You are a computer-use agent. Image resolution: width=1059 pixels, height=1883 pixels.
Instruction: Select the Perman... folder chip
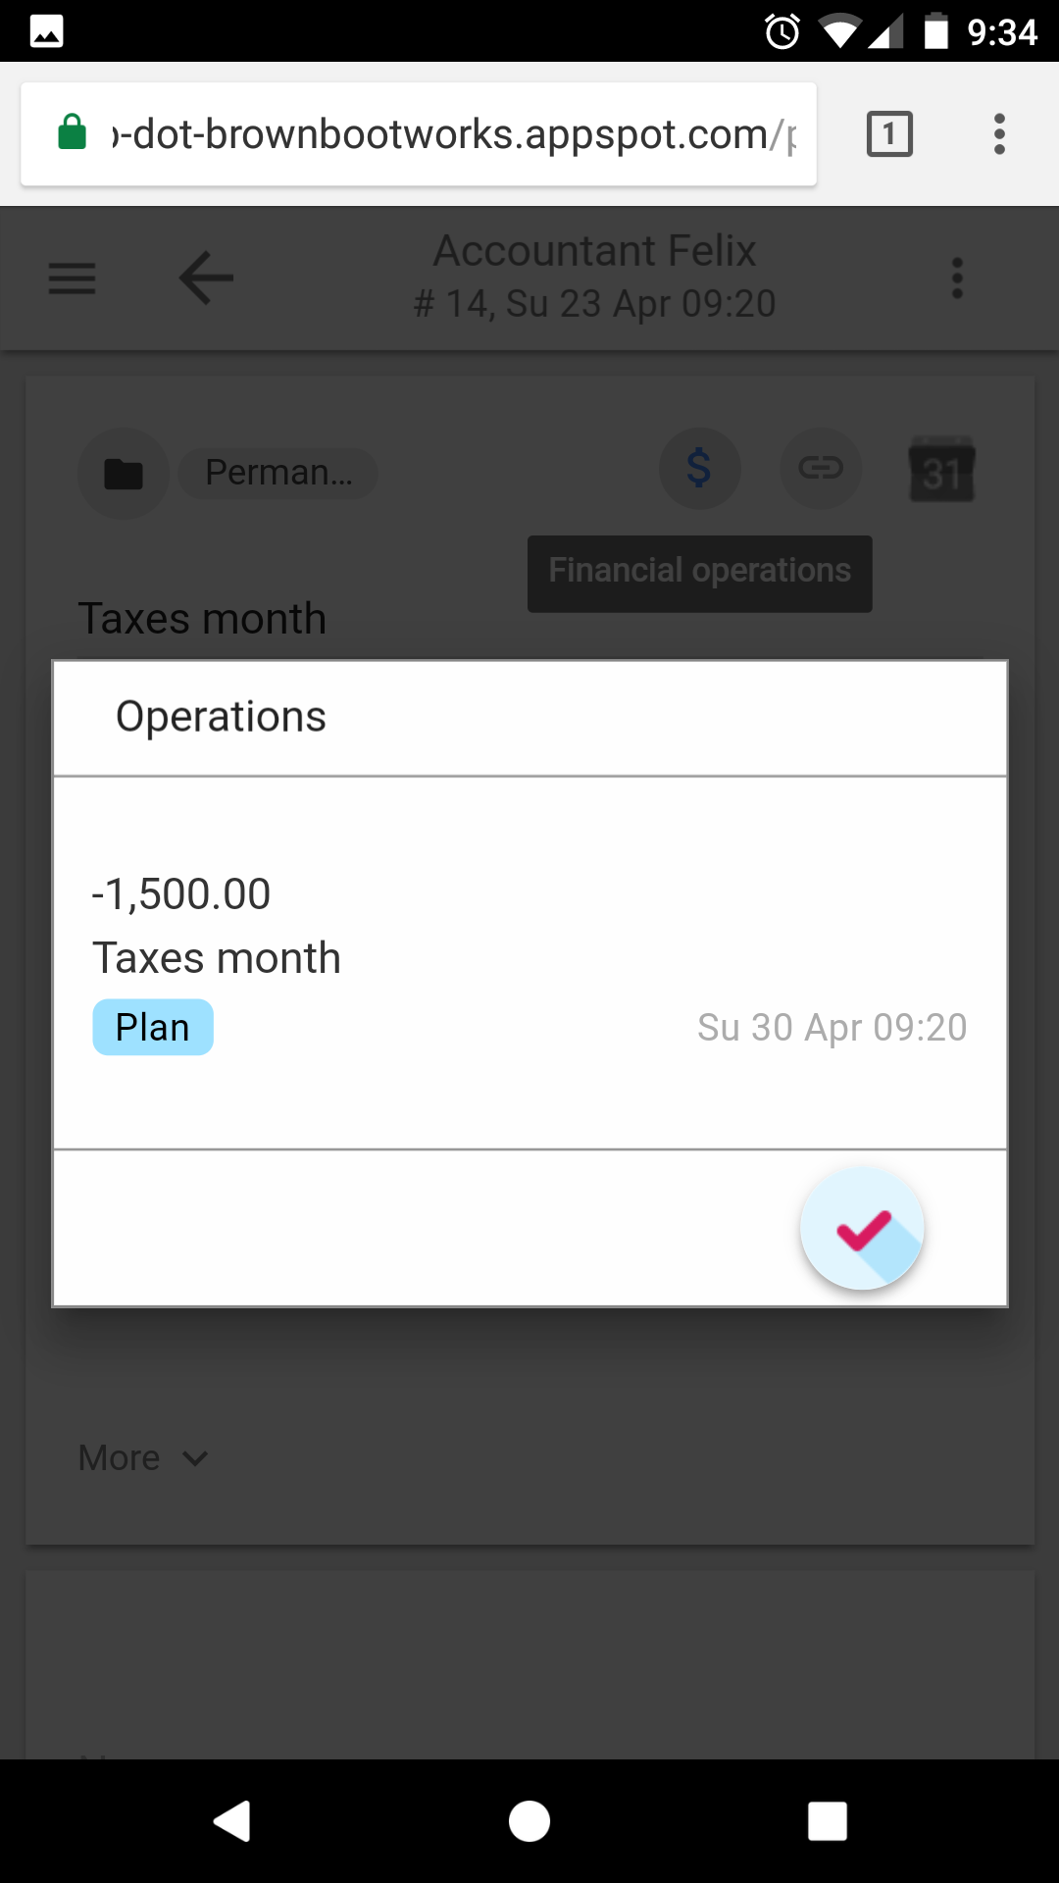pos(278,474)
